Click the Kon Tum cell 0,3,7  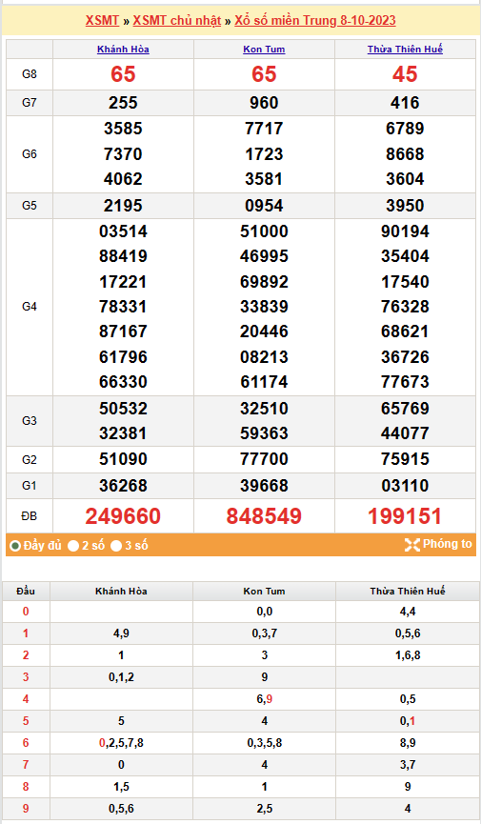(x=265, y=633)
